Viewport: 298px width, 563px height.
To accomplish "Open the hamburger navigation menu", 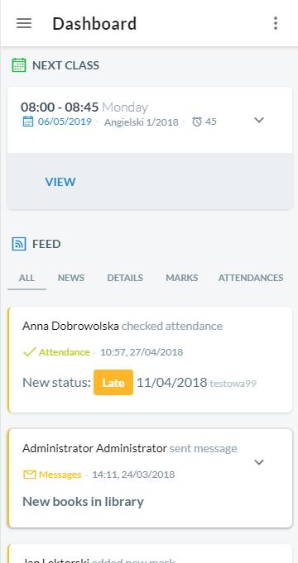I will 24,23.
